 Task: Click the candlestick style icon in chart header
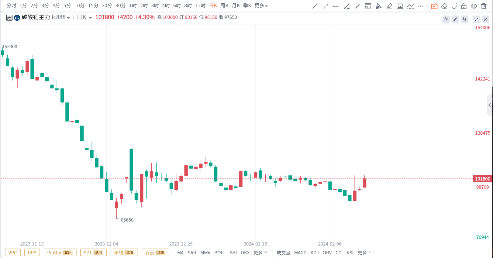464,19
